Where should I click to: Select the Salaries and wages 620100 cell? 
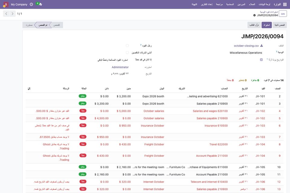tap(210, 111)
